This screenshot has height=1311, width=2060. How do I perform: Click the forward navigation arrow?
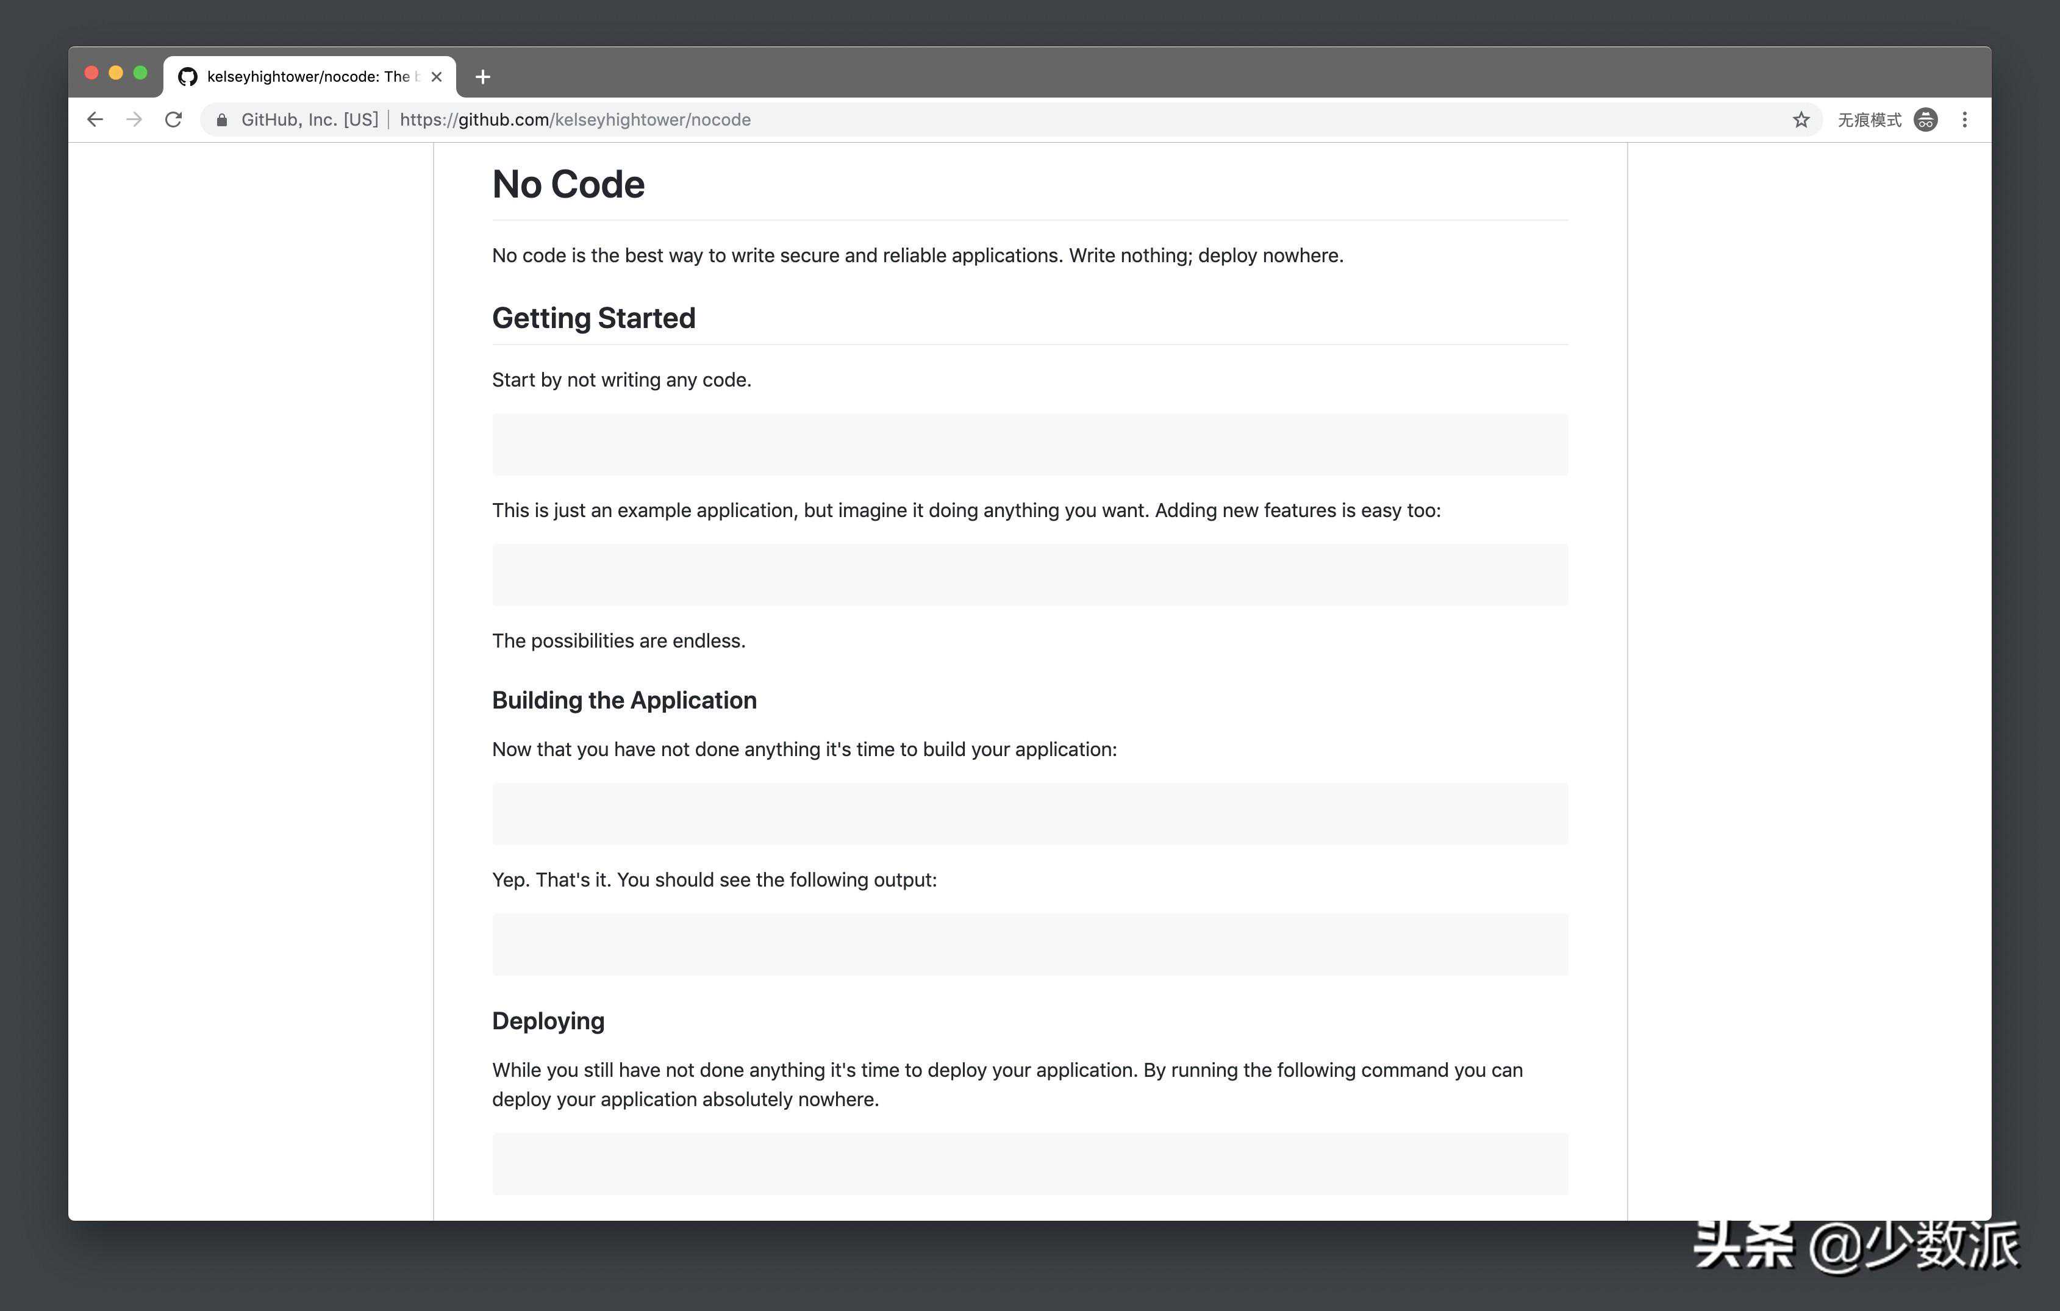click(134, 120)
